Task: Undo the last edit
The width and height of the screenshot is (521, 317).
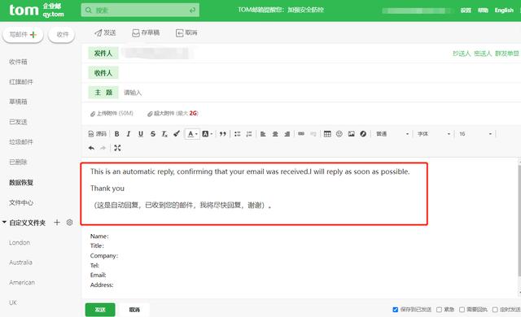Action: point(91,148)
